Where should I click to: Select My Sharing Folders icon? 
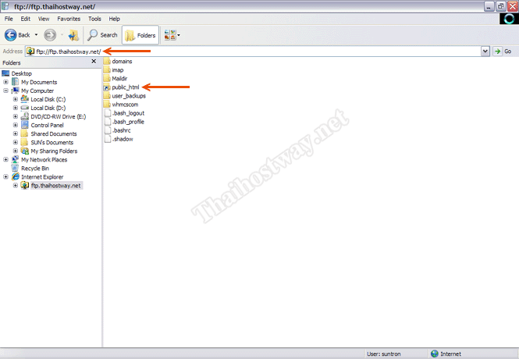coord(25,151)
